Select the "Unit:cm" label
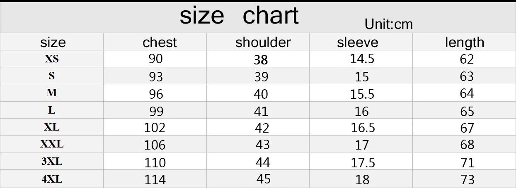Viewport: 516px width, 188px height. pyautogui.click(x=389, y=24)
